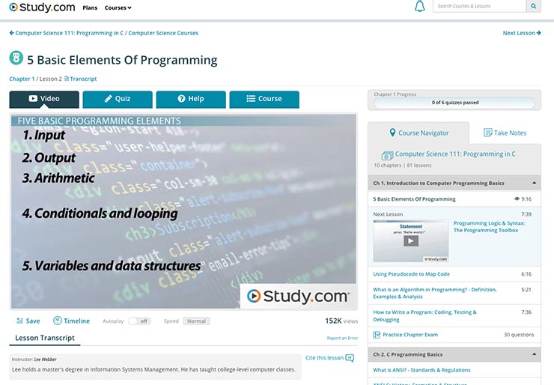Click the search magnifier button
The width and height of the screenshot is (554, 385).
(534, 6)
